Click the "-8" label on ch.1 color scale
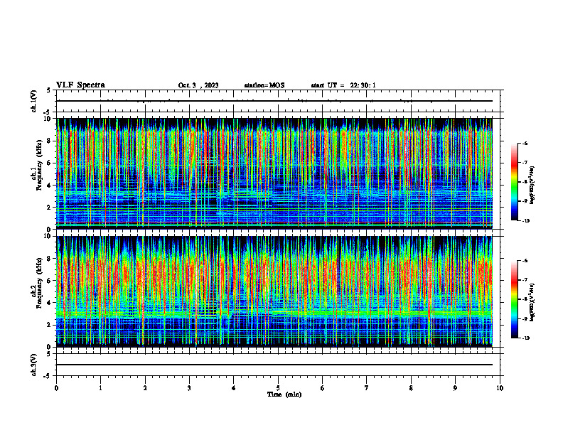The width and height of the screenshot is (563, 435). [525, 182]
